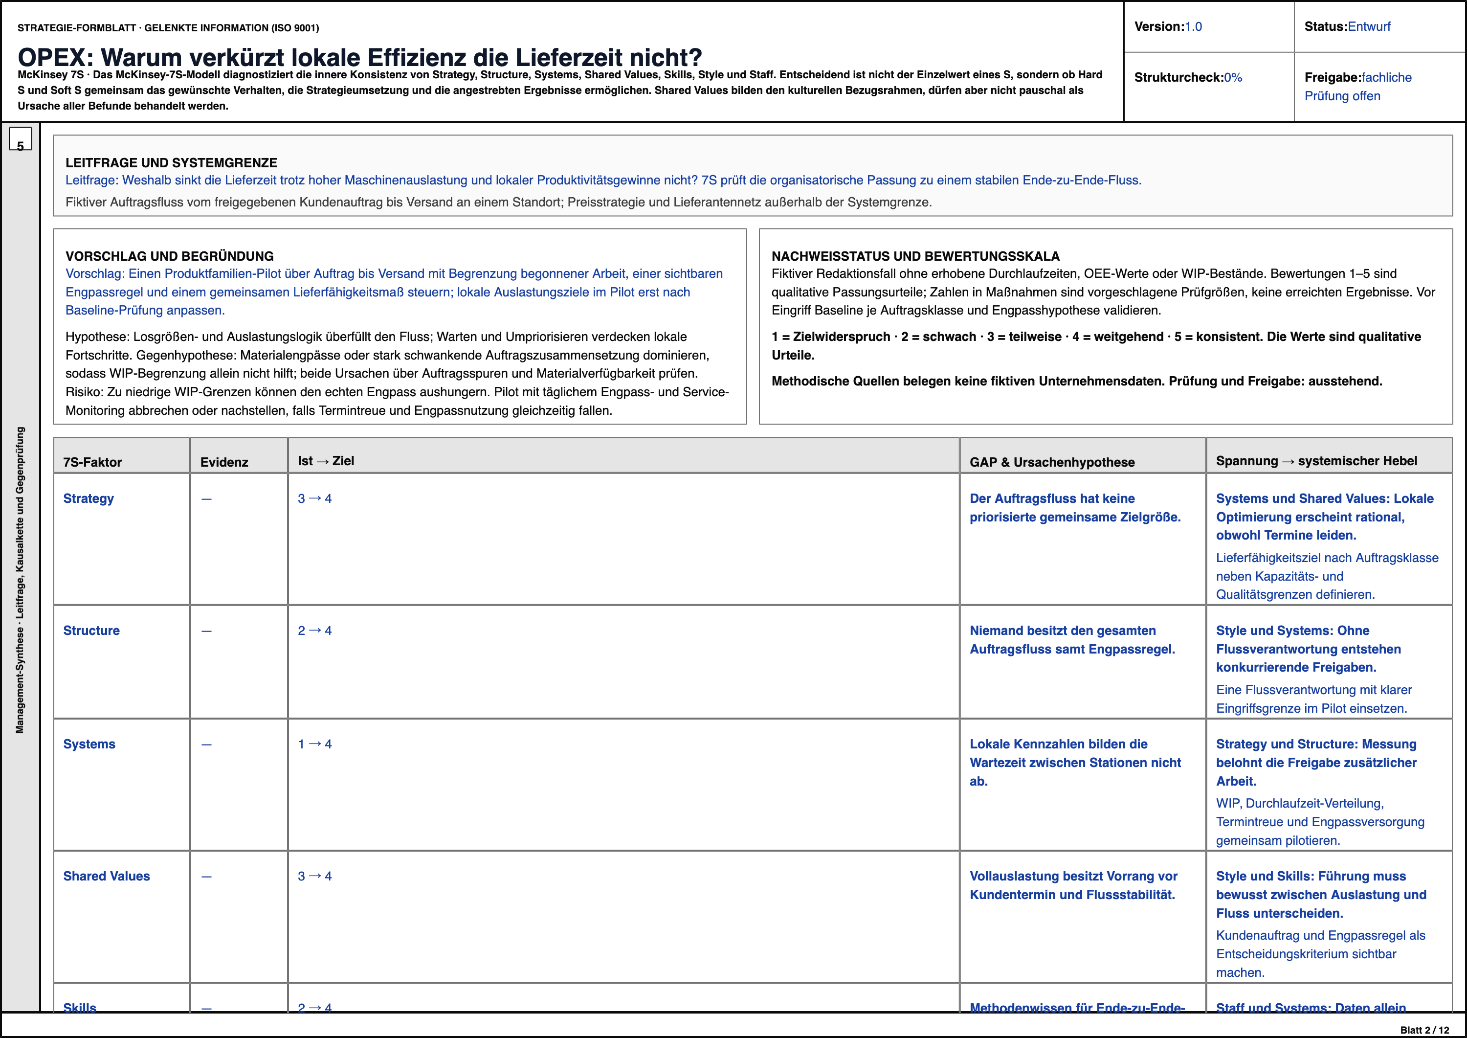Click the 'Hypothese: Losgrößen- und Auslastungslogik' paragraph

coord(398,373)
